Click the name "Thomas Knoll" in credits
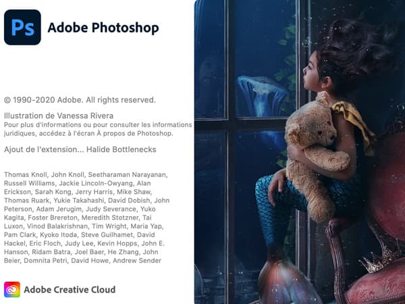This screenshot has width=405, height=304. (26, 175)
